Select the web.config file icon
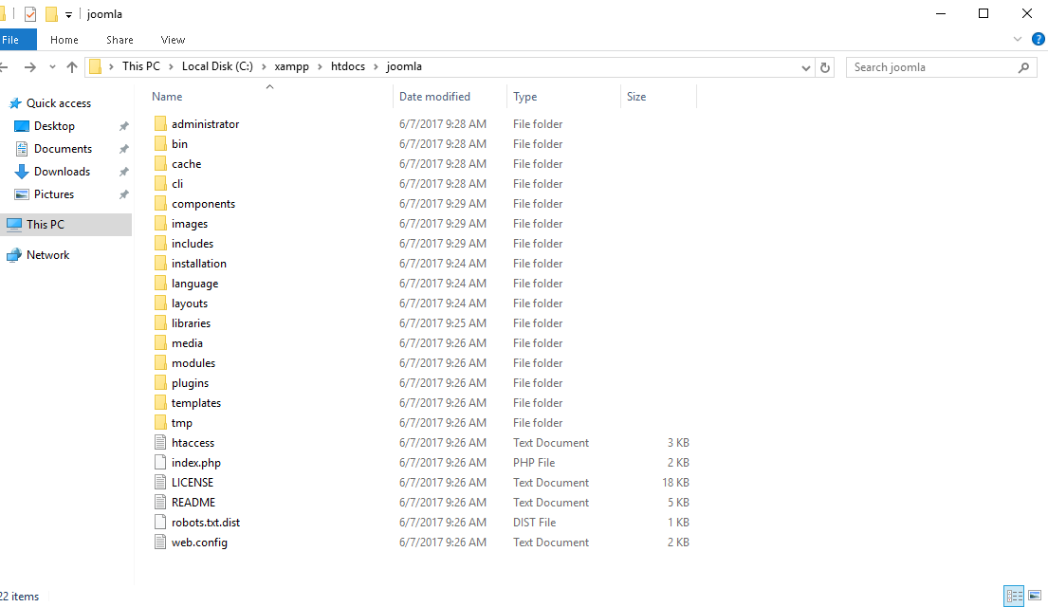 coord(160,543)
